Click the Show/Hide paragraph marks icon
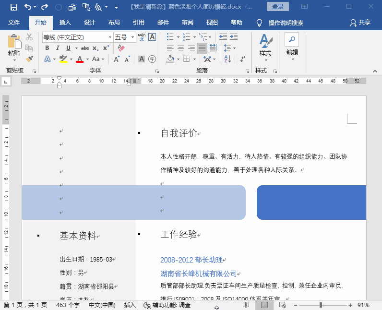The image size is (382, 310). [x=242, y=59]
